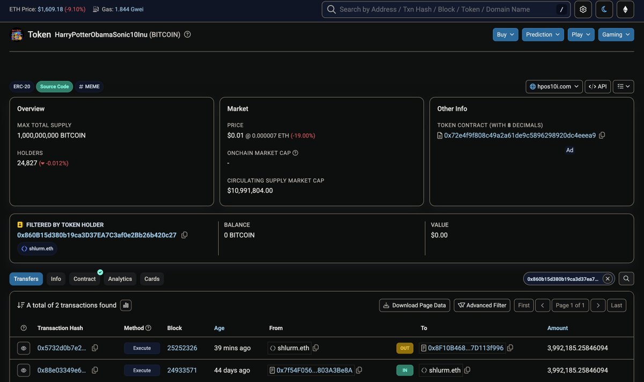Open transaction hash 0x5732d0b7e2
The width and height of the screenshot is (644, 382).
click(62, 348)
